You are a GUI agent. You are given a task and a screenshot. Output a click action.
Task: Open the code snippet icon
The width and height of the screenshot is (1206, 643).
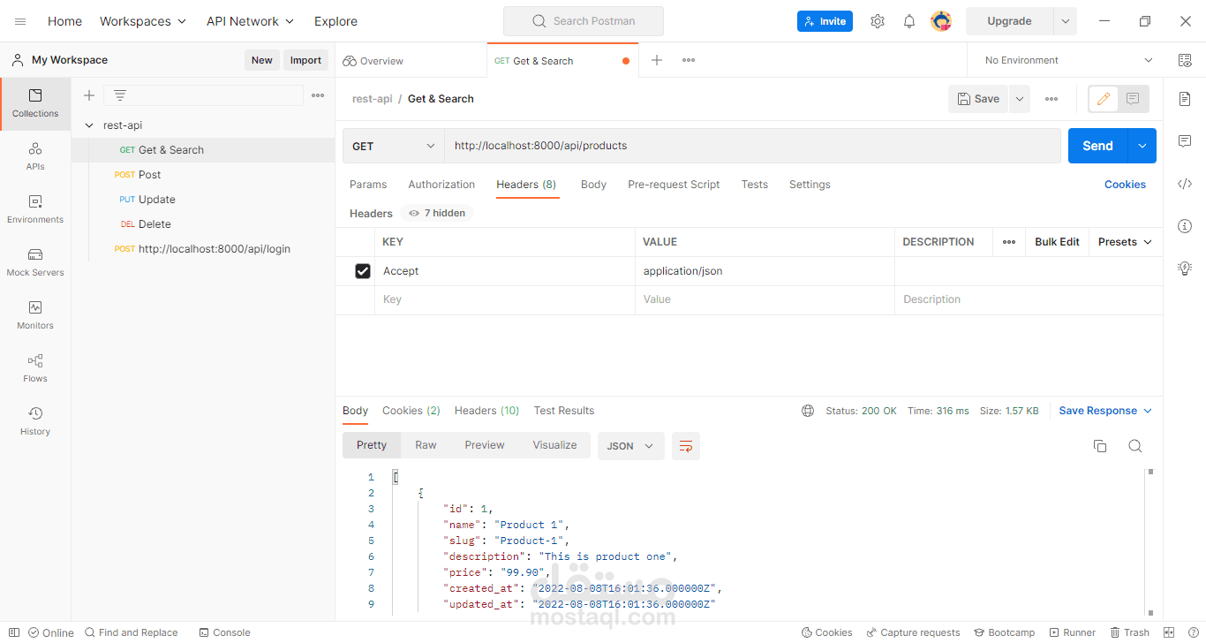click(1185, 184)
